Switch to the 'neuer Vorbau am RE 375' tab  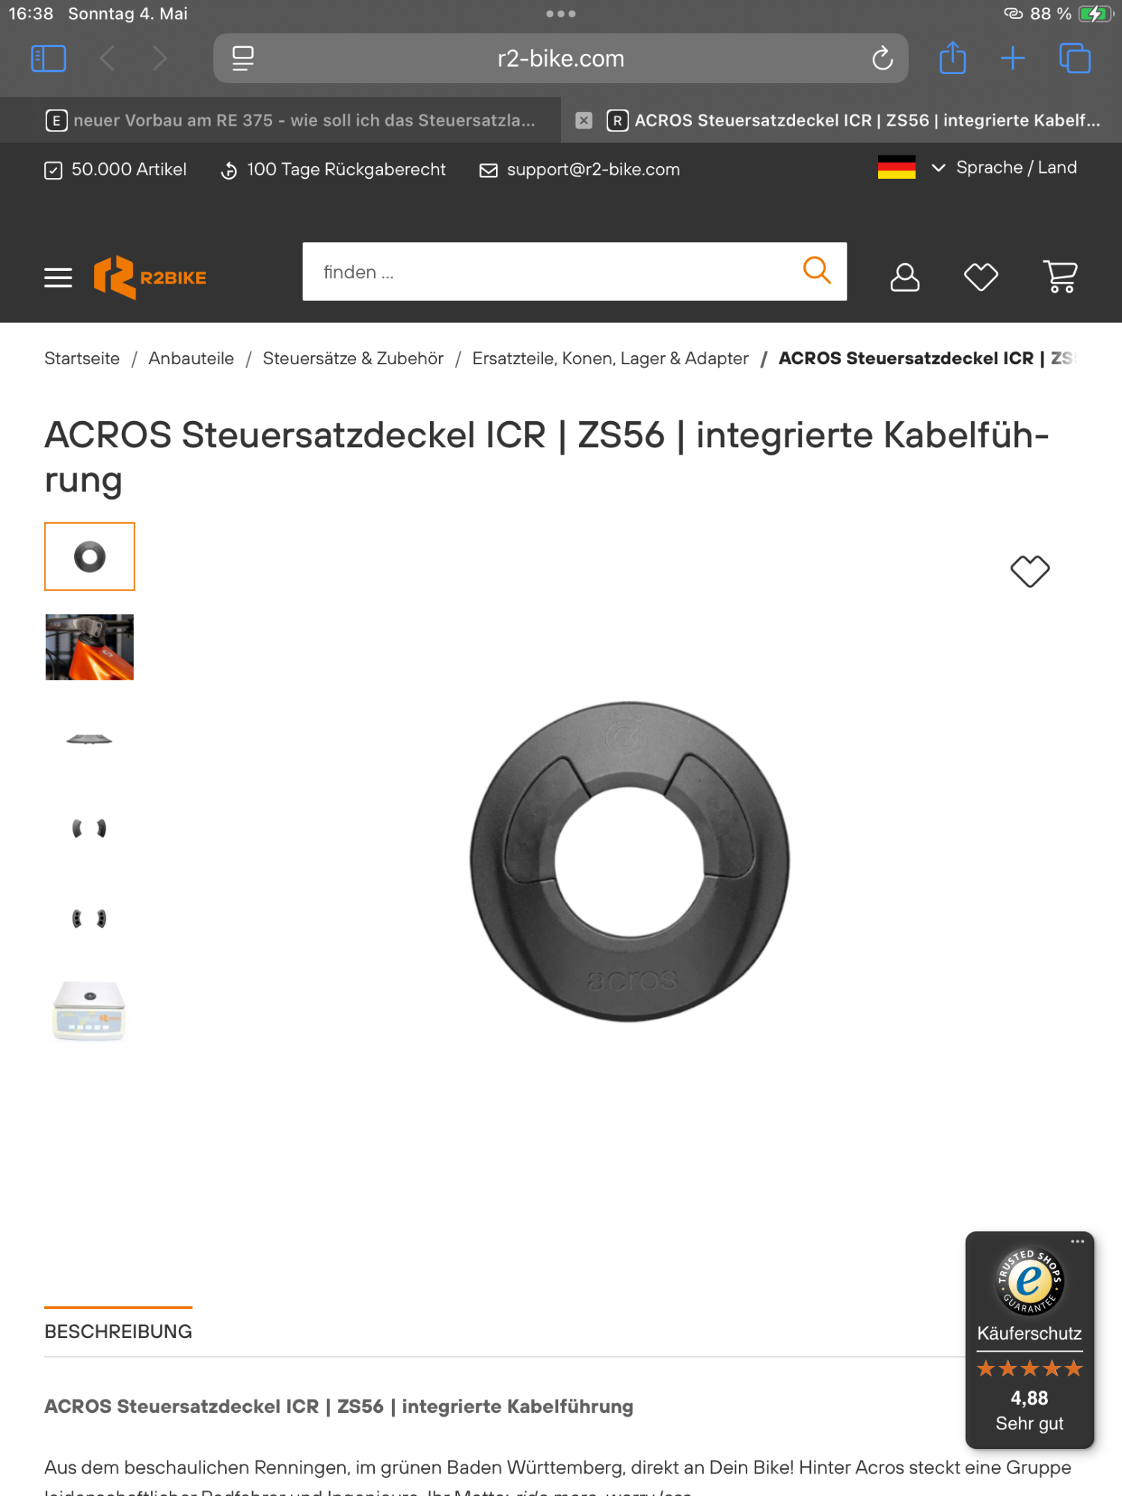[292, 120]
